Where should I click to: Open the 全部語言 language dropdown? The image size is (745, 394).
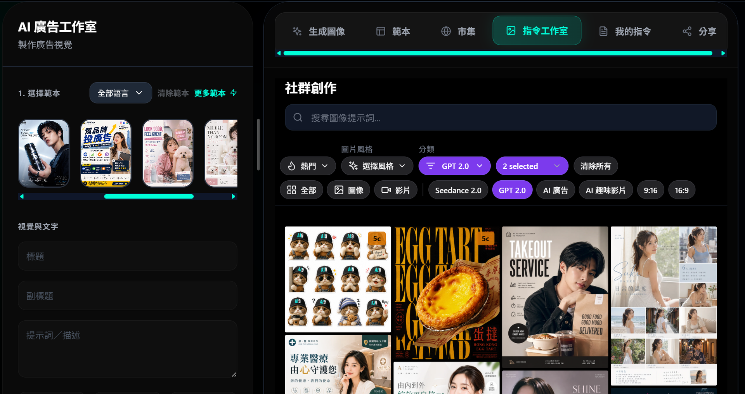point(121,93)
